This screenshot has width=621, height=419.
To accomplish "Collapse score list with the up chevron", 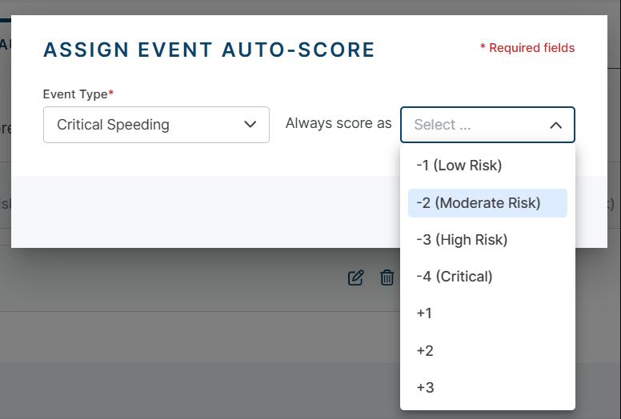I will [555, 126].
